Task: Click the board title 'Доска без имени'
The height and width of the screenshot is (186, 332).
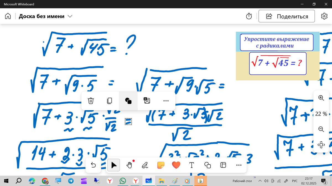Action: pyautogui.click(x=41, y=16)
